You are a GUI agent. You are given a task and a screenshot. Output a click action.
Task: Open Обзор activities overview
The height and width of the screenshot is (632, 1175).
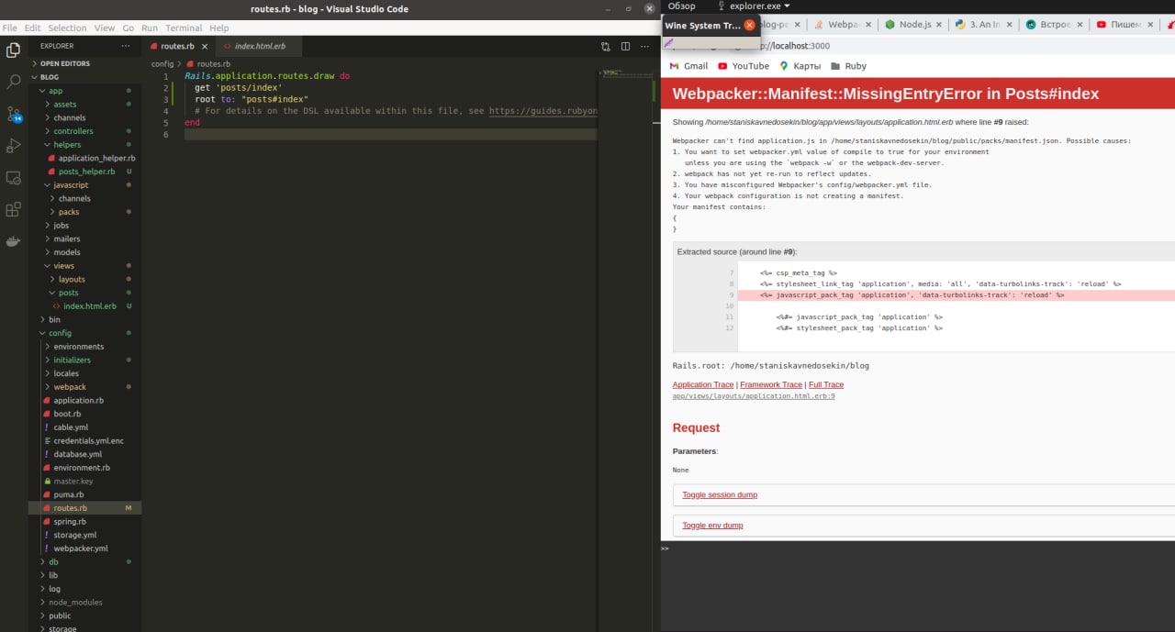(x=681, y=6)
